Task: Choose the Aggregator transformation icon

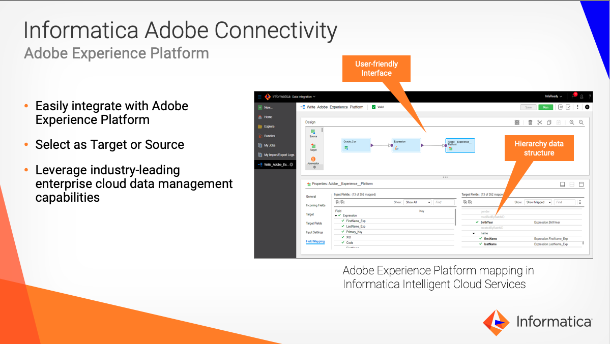Action: click(x=313, y=159)
